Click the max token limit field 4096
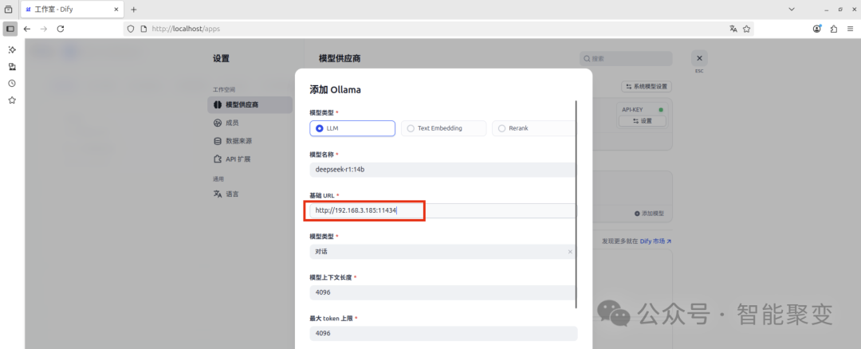 click(443, 334)
